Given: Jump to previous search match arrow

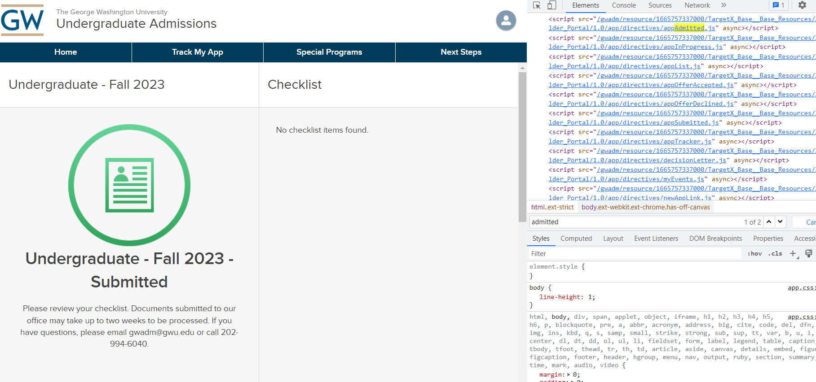Looking at the screenshot, I should click(769, 222).
